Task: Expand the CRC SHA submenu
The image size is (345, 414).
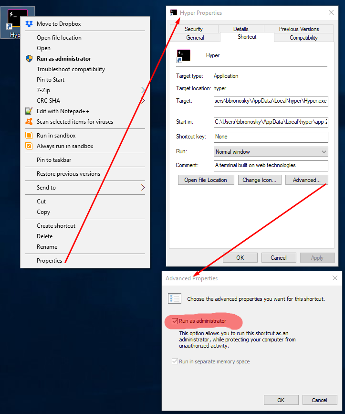Action: pos(143,101)
